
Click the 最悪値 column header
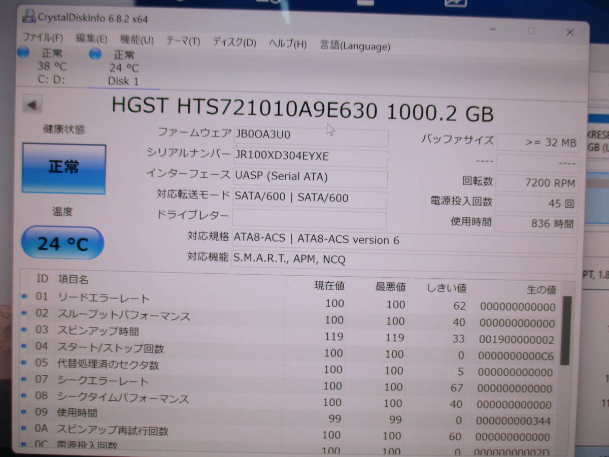[x=390, y=287]
